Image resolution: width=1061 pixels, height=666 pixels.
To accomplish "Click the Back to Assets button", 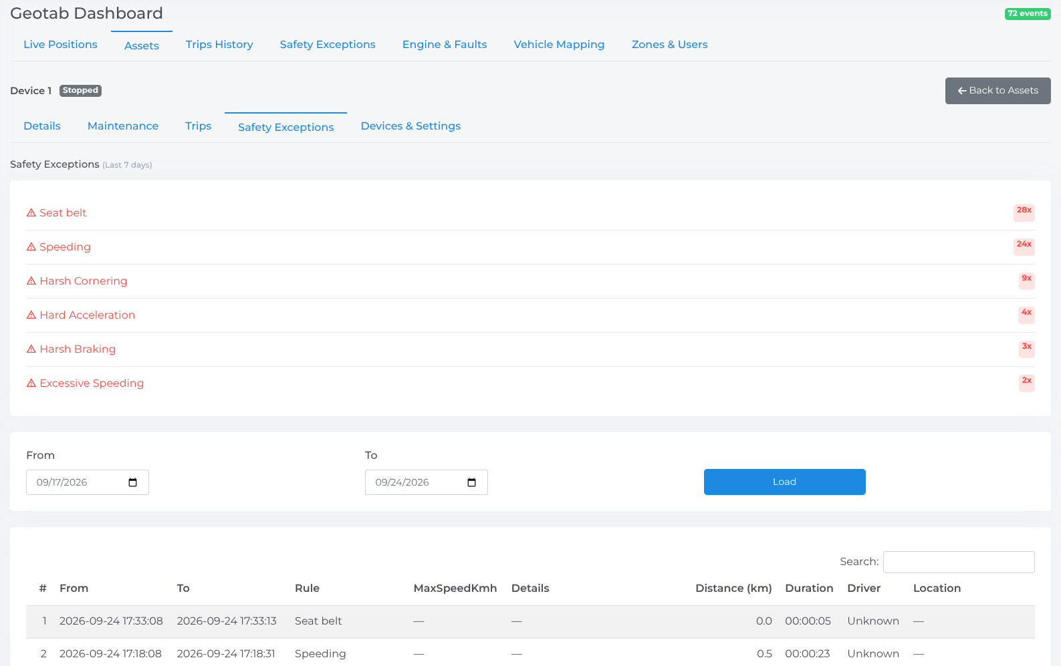I will coord(997,91).
